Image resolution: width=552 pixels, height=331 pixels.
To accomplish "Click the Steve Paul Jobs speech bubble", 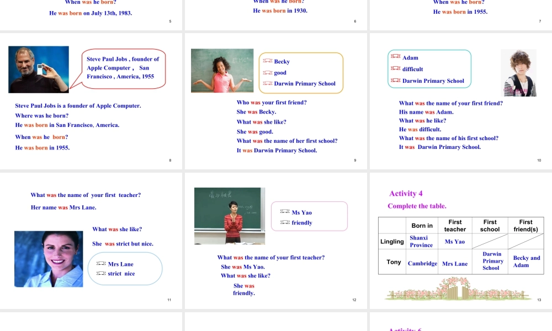I will click(124, 68).
